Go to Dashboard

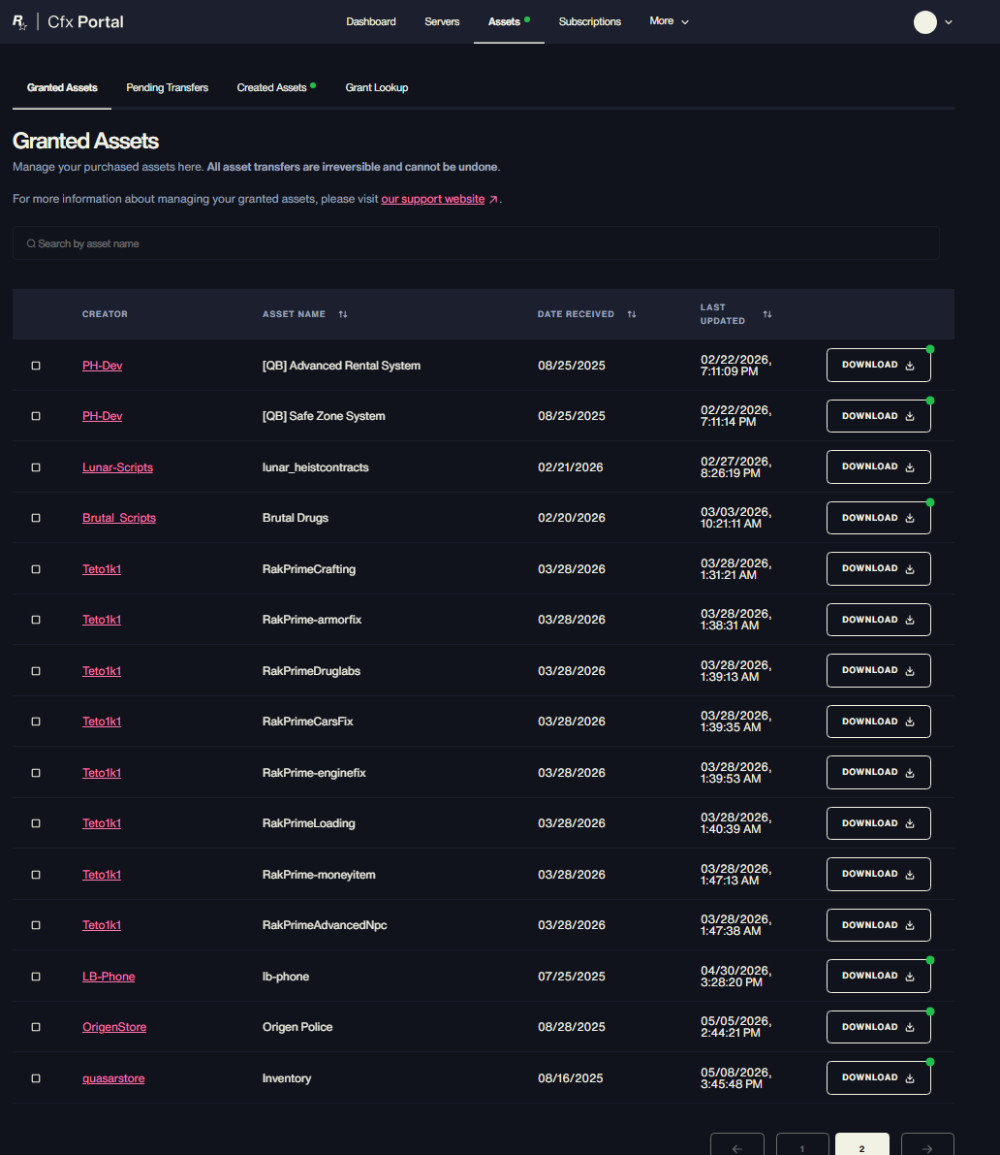coord(371,22)
